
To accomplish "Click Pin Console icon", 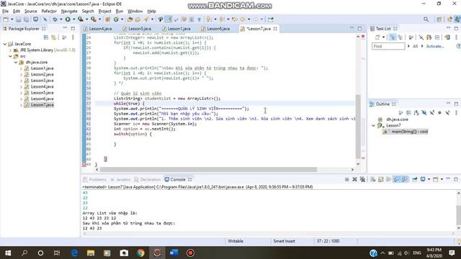I will (415, 179).
